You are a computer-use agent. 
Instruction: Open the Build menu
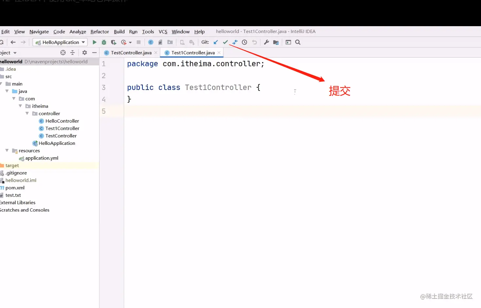(119, 32)
